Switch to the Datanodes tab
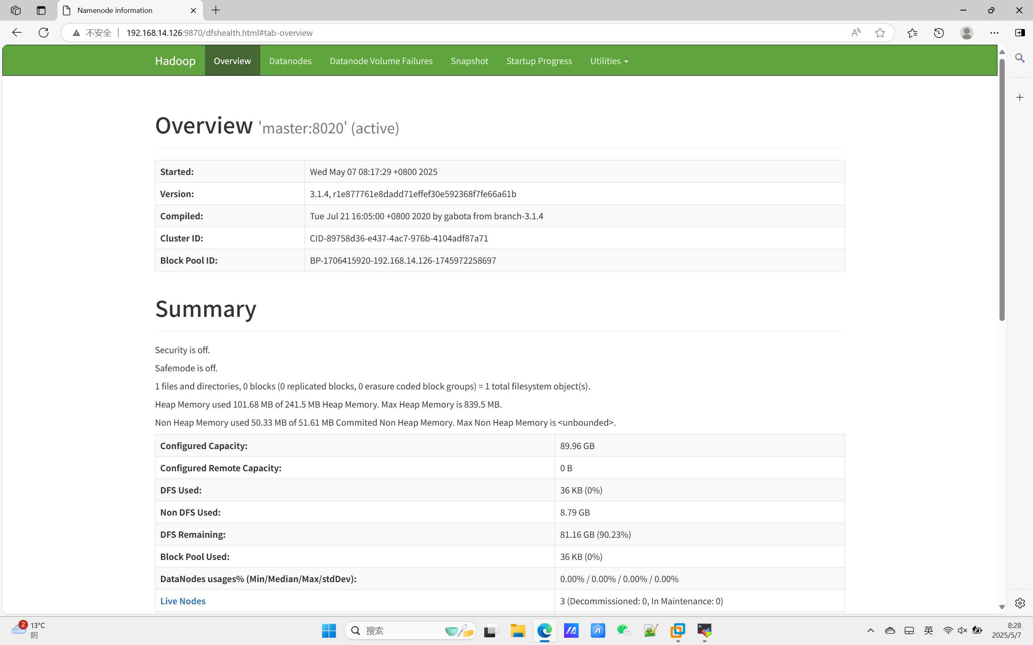The height and width of the screenshot is (645, 1033). pos(290,61)
